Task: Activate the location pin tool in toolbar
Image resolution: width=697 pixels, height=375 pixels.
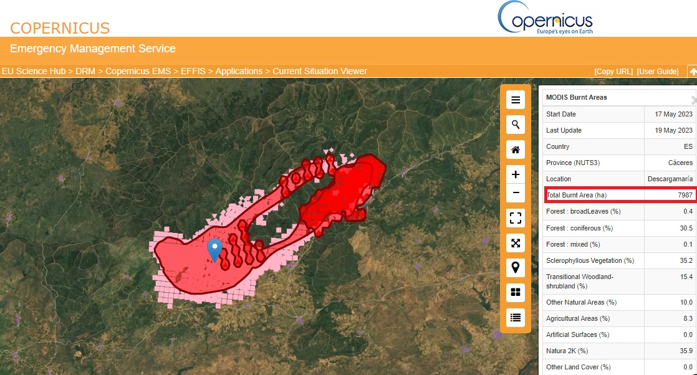Action: (x=515, y=267)
